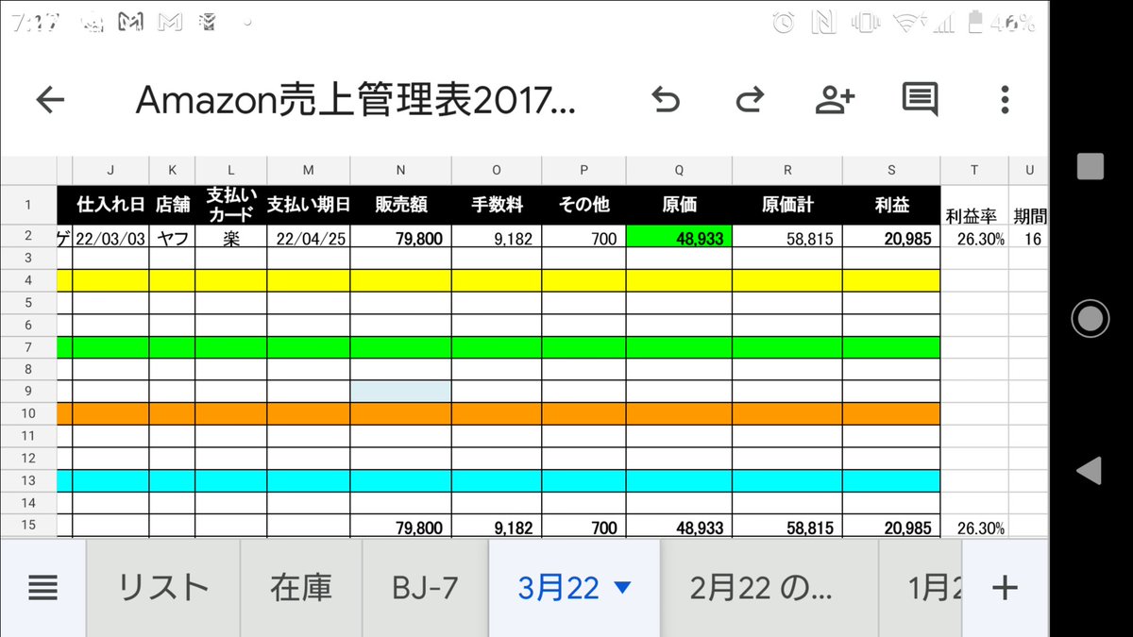Viewport: 1133px width, 637px height.
Task: Select row 15 header
Action: (x=28, y=525)
